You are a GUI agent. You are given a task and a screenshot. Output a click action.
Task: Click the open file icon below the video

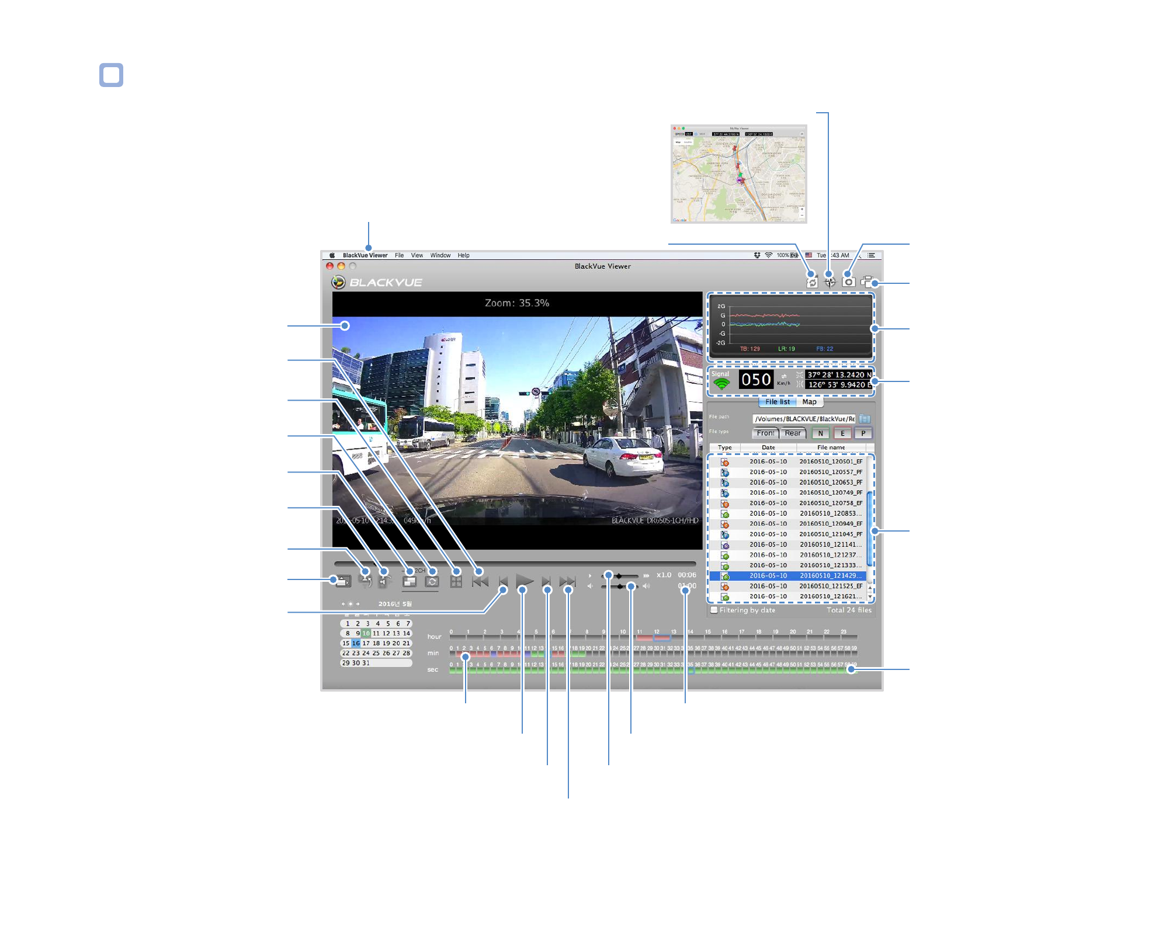343,581
